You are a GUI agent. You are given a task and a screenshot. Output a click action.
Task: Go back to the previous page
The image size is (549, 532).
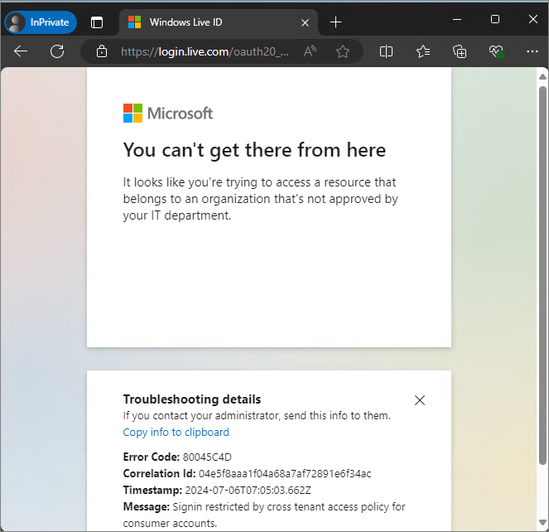coord(21,51)
